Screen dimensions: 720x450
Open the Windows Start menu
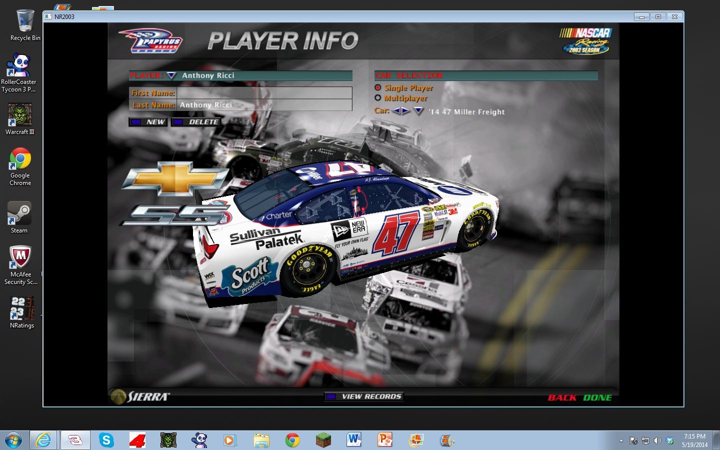[x=13, y=440]
